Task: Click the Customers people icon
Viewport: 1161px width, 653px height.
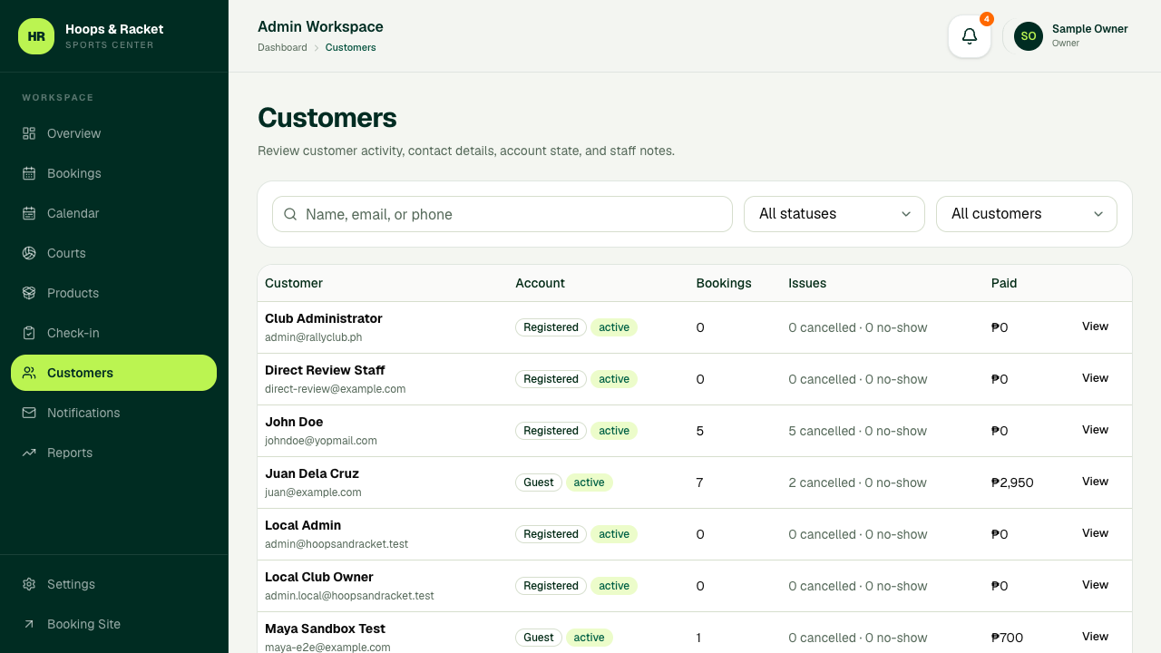Action: (x=29, y=373)
